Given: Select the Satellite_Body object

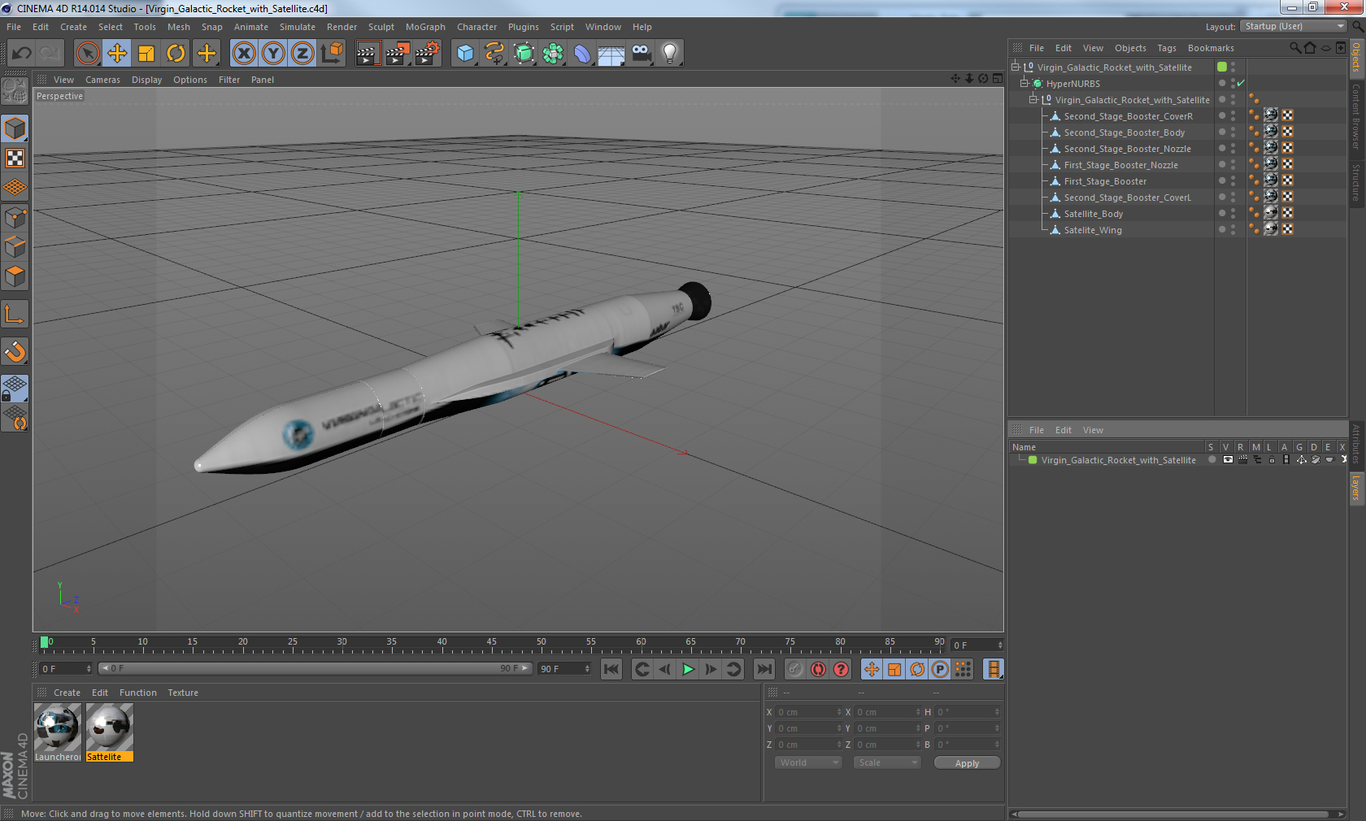Looking at the screenshot, I should tap(1093, 214).
